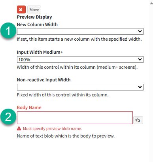
Task: Click the pointing-hand picker beside Body Name
Action: pos(138,120)
